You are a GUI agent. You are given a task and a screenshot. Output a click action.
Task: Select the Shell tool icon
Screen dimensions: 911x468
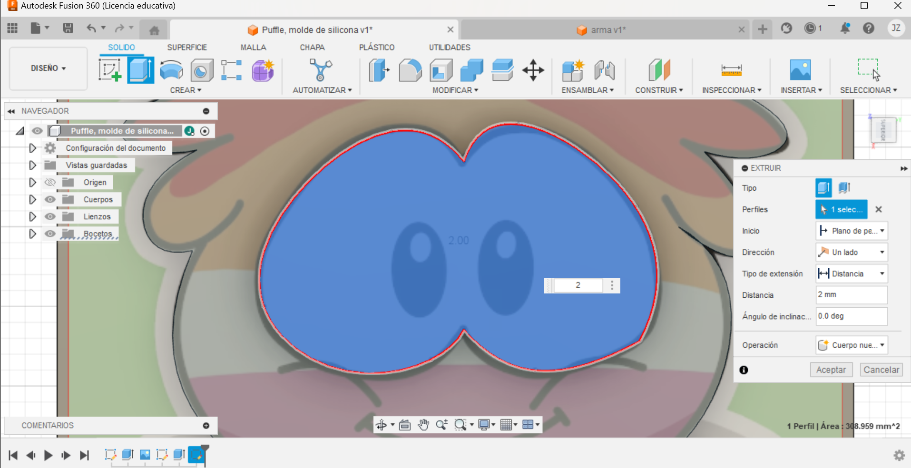click(441, 70)
